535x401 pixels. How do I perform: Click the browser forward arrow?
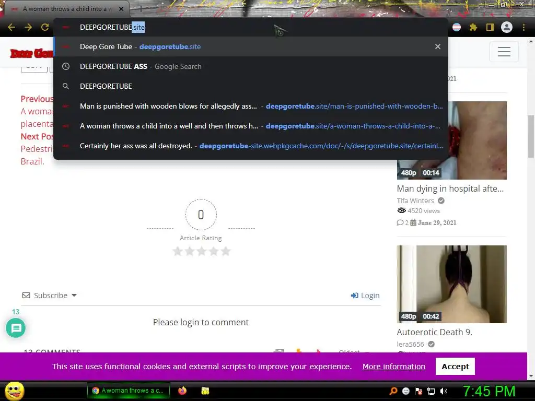pos(28,27)
